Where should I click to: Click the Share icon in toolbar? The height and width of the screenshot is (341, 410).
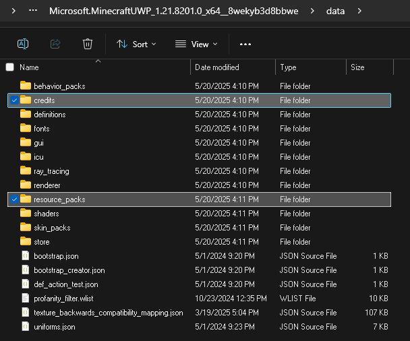point(55,44)
